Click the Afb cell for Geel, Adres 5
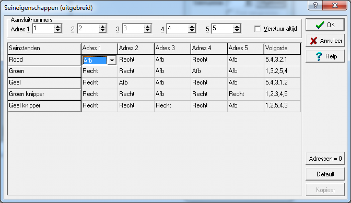The height and width of the screenshot is (203, 351). click(246, 83)
